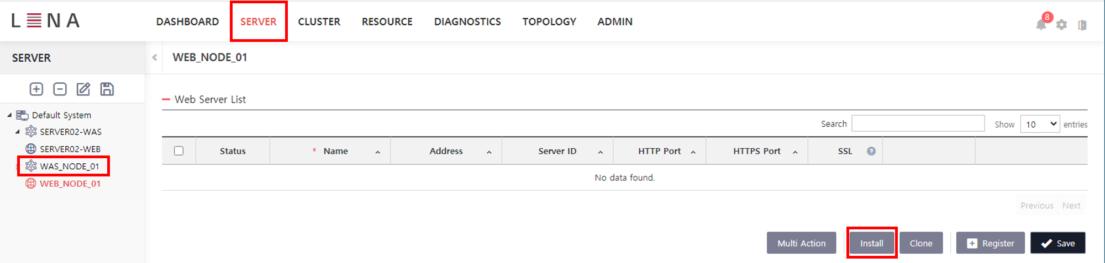Select WAS_NODE_01 in the server tree
The image size is (1105, 263).
pos(69,166)
